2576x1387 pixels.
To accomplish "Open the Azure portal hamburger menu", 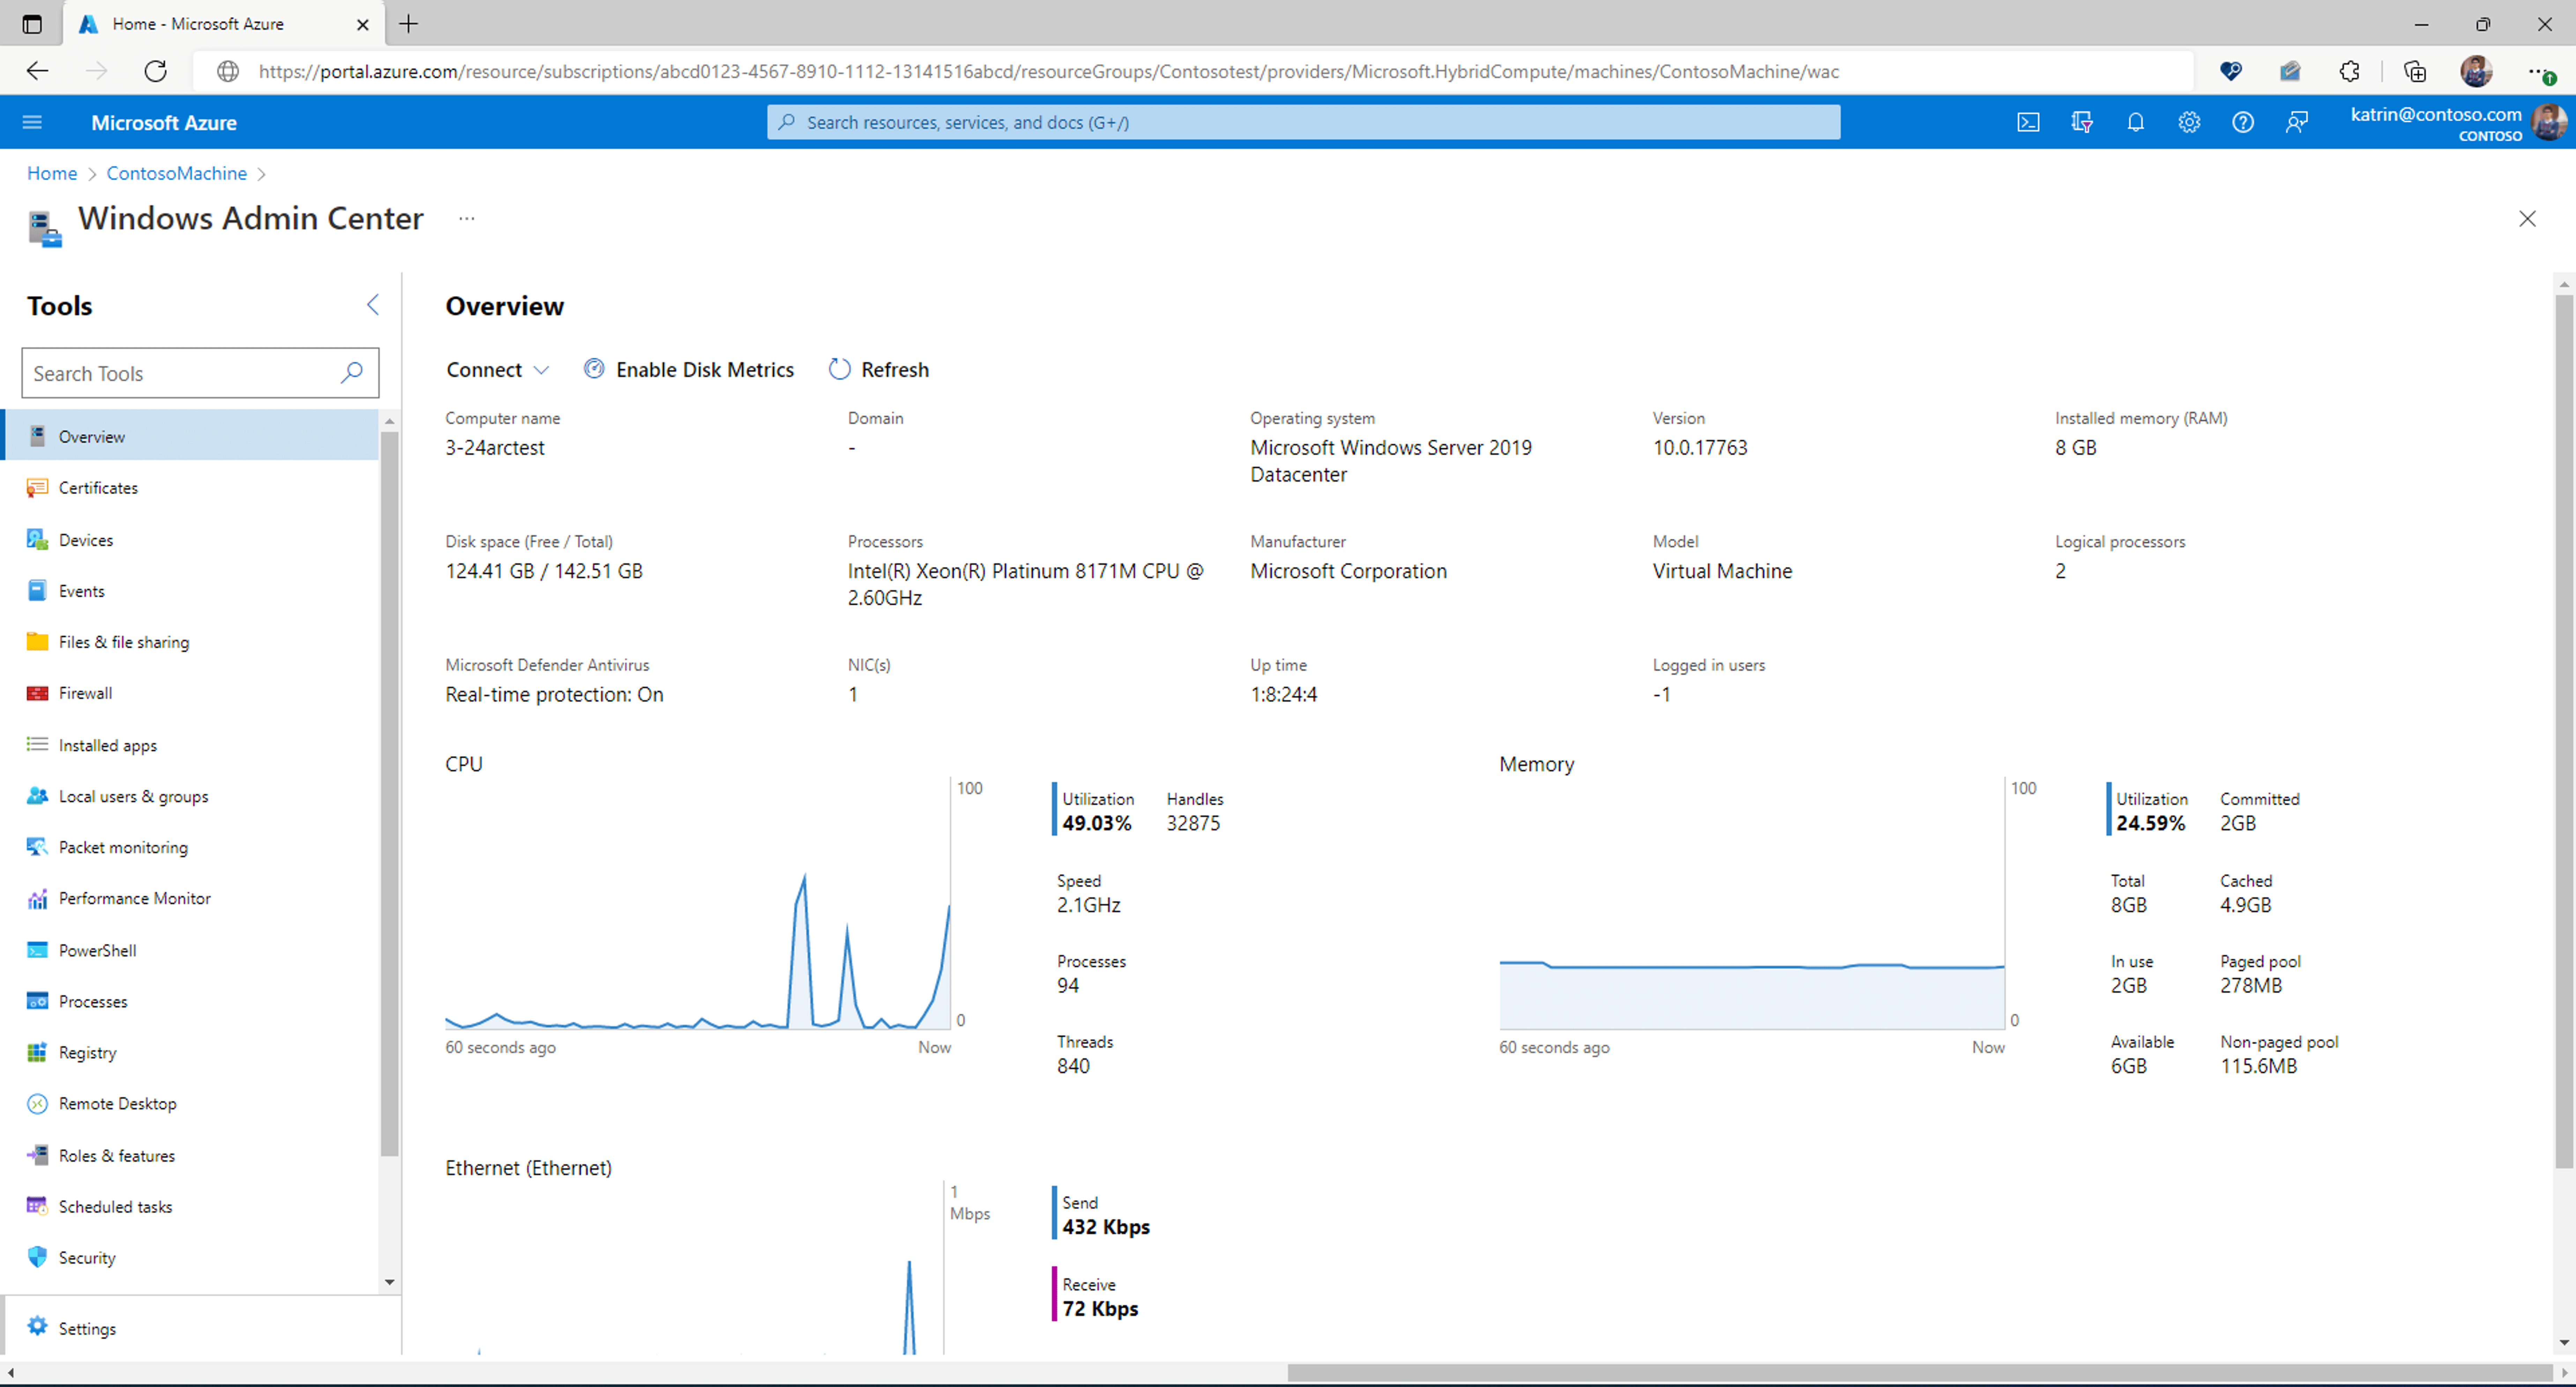I will point(32,122).
